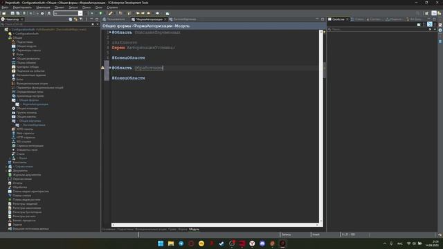Select Обработки node in Navigator tree
This screenshot has height=249, width=443.
click(20, 187)
